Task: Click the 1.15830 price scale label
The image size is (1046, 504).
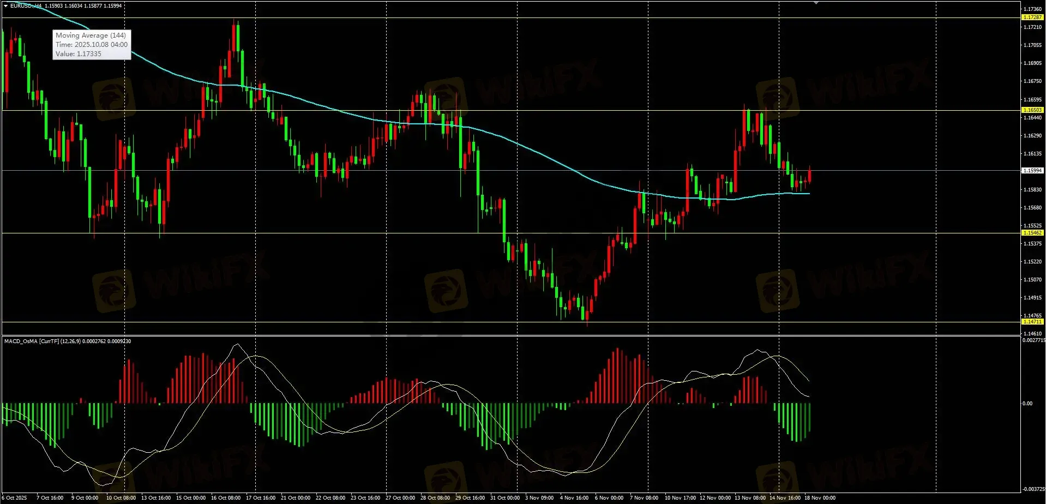Action: (x=1032, y=190)
